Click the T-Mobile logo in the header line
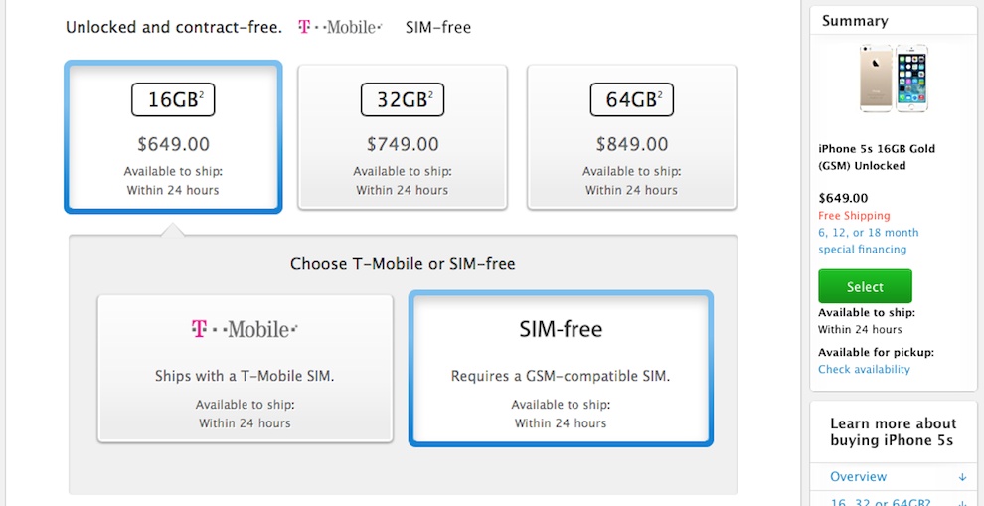The height and width of the screenshot is (506, 984). click(x=340, y=27)
